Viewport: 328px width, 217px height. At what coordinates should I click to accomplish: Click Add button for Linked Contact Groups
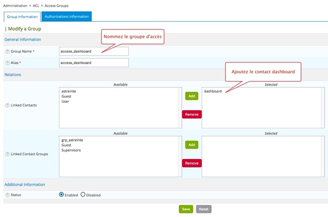coord(191,145)
